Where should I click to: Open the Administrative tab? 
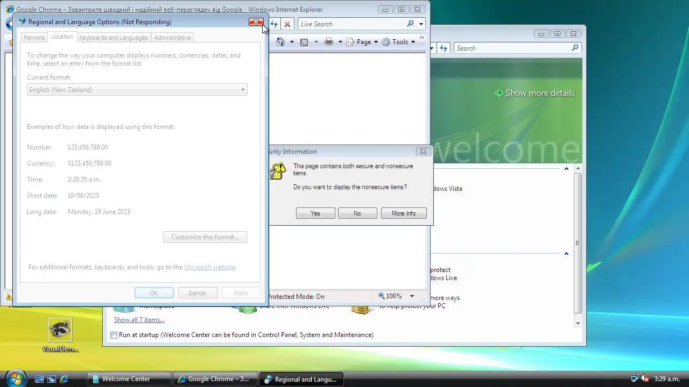click(x=172, y=38)
